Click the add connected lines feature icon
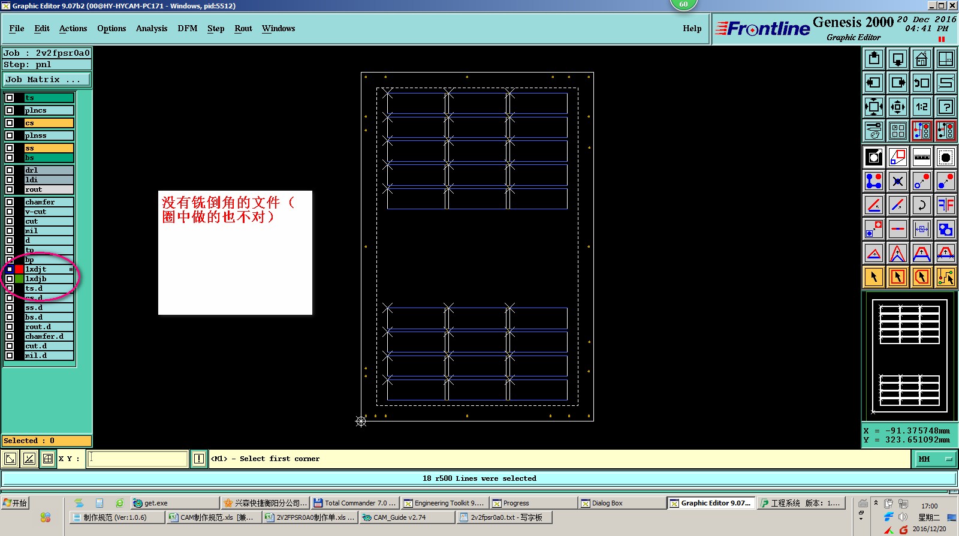The image size is (959, 536). pyautogui.click(x=874, y=181)
